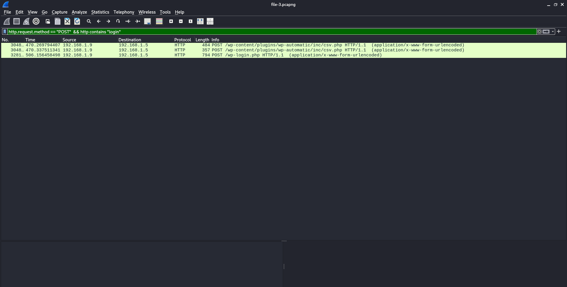The width and height of the screenshot is (567, 287).
Task: Sort by the No. column header
Action: point(13,40)
